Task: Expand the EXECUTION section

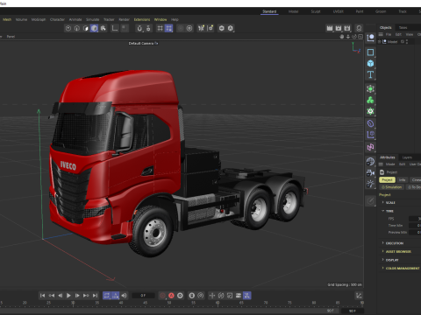Action: tap(383, 243)
